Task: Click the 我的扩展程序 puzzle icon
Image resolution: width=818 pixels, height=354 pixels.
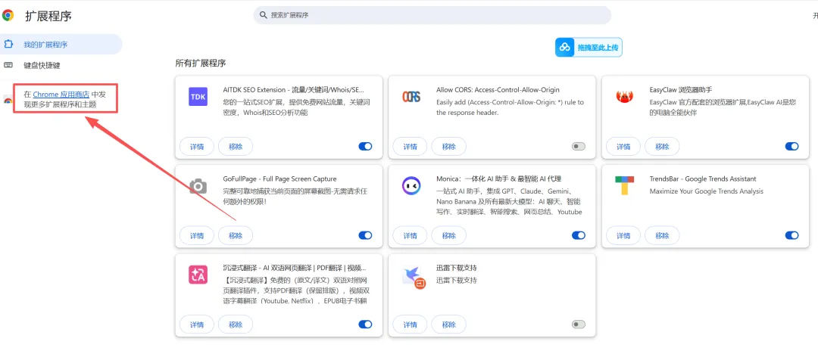Action: (x=8, y=45)
